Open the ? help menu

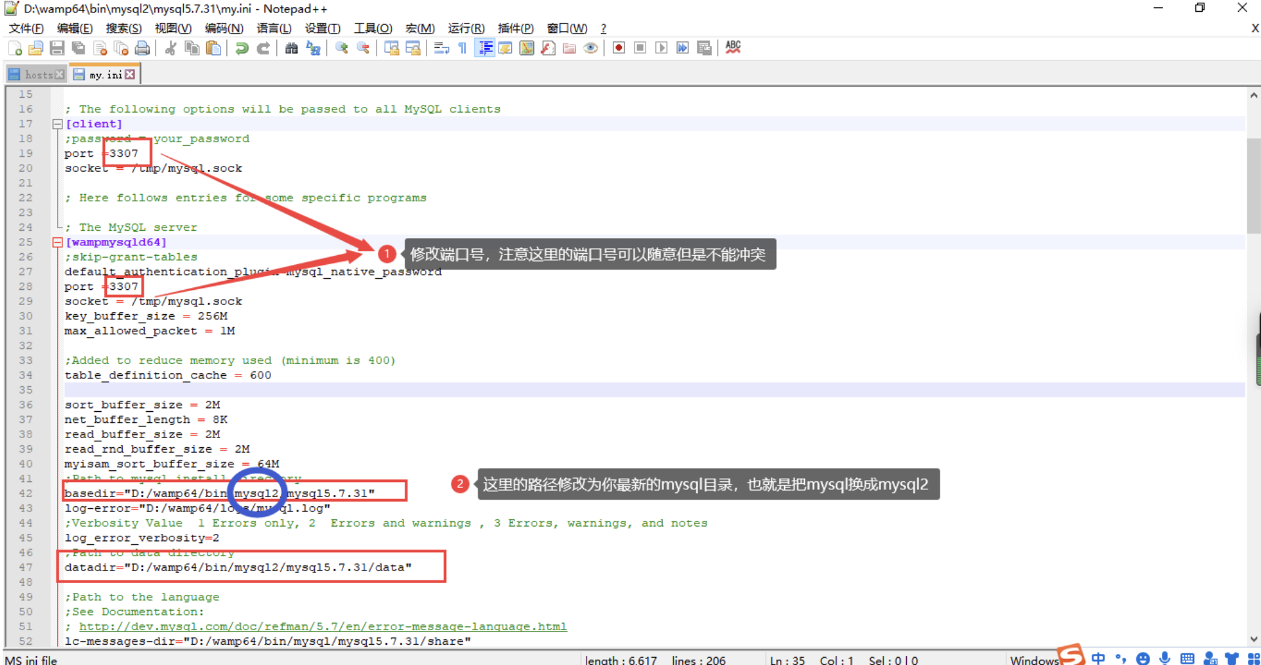604,28
